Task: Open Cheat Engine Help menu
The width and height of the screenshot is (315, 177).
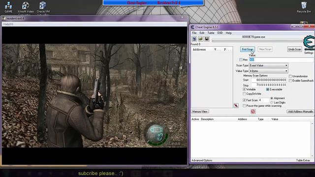Action: pyautogui.click(x=228, y=33)
